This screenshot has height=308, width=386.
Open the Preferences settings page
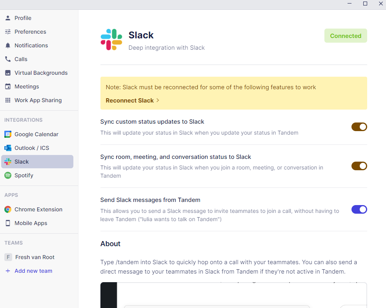[x=30, y=32]
